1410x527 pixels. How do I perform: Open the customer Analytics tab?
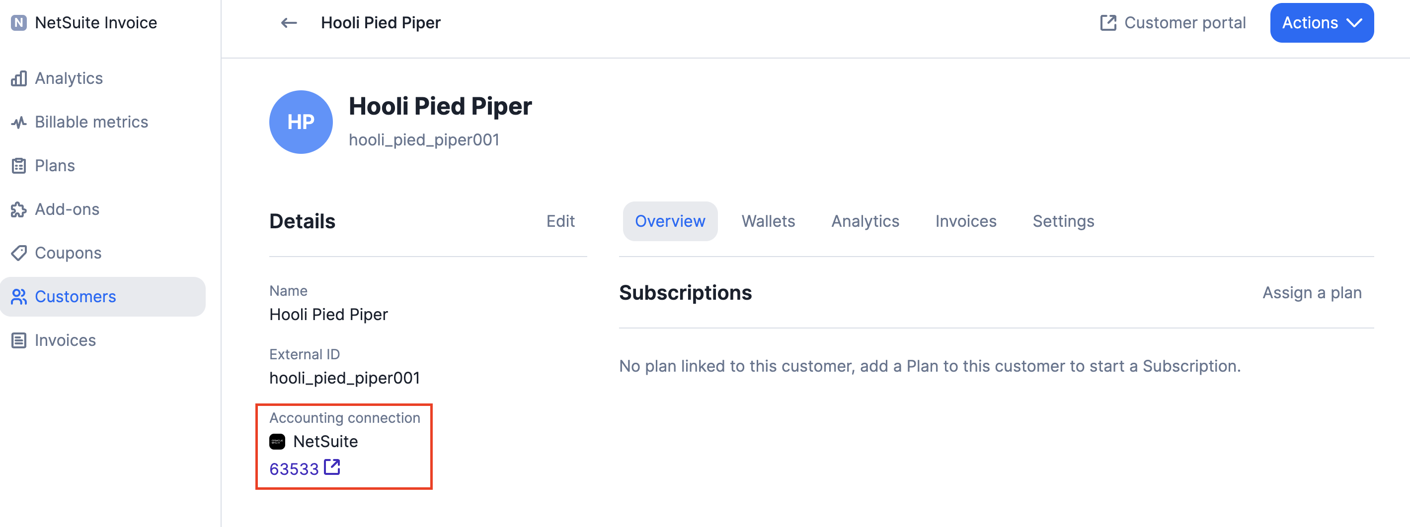[x=865, y=221]
